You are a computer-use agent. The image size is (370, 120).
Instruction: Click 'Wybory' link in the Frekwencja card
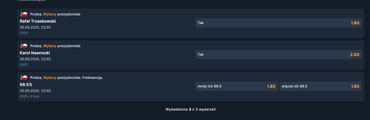pyautogui.click(x=50, y=77)
